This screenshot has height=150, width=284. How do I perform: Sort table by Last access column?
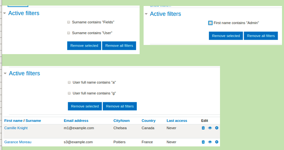[177, 121]
